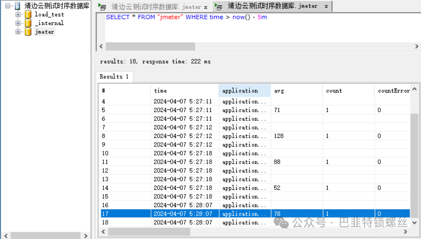The image size is (421, 239).
Task: Expand the _internal database node
Action: point(18,23)
